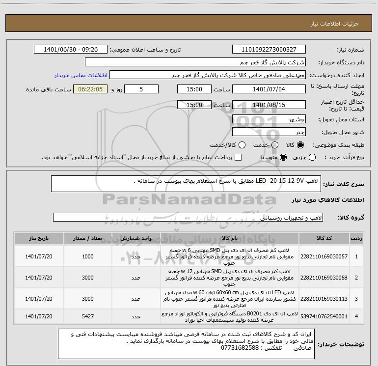
Task: Click the buyer notes text area
Action: tap(187, 344)
